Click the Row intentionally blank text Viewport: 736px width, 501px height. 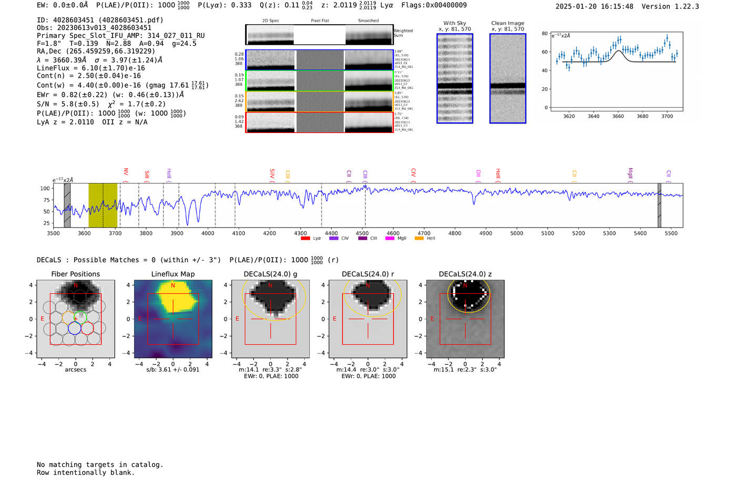(86, 473)
